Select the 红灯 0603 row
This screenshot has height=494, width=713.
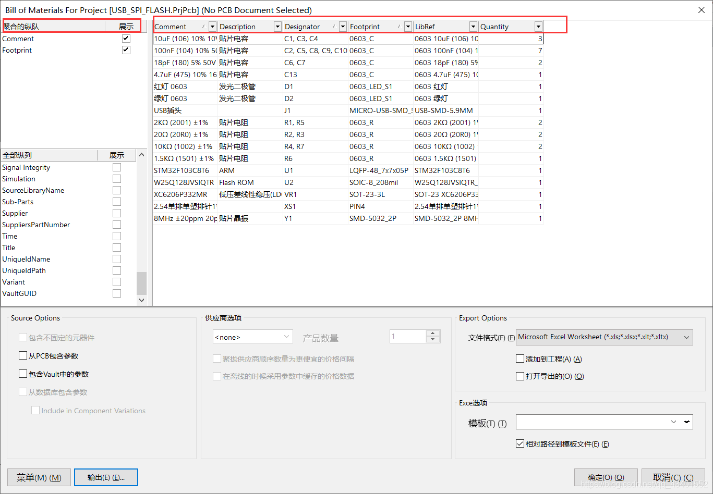[x=348, y=87]
